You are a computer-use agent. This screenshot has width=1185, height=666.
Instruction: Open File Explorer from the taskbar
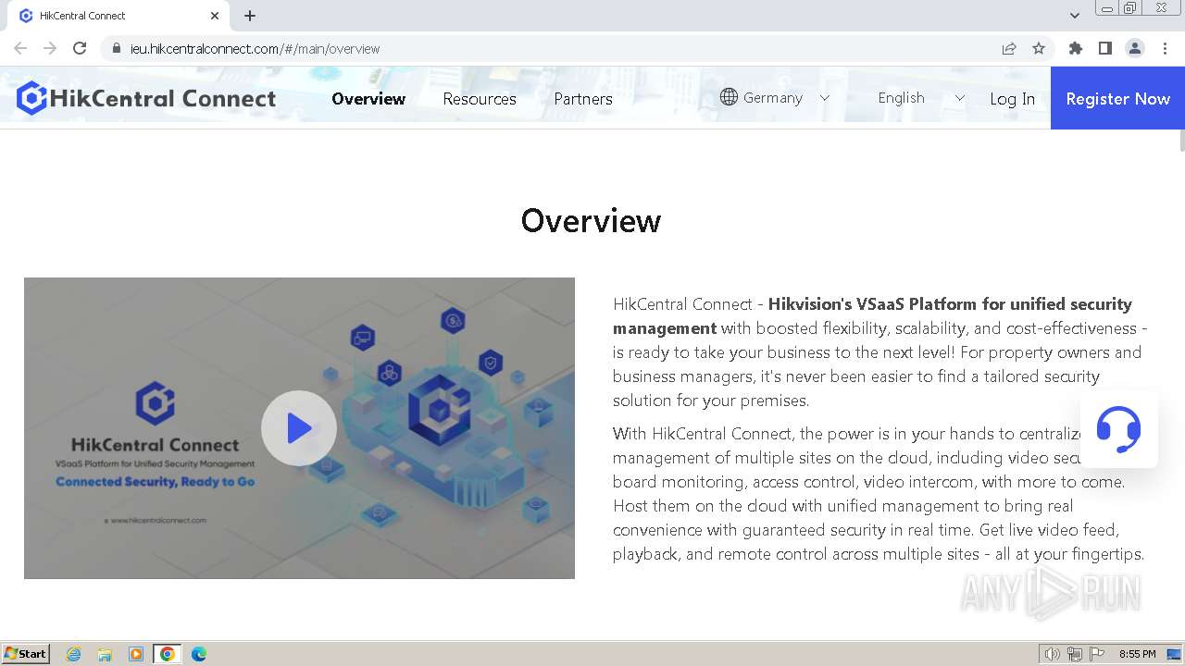[x=105, y=654]
